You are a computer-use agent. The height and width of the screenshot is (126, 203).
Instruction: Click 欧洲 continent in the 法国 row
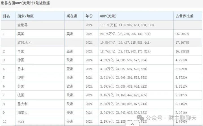point(70,95)
